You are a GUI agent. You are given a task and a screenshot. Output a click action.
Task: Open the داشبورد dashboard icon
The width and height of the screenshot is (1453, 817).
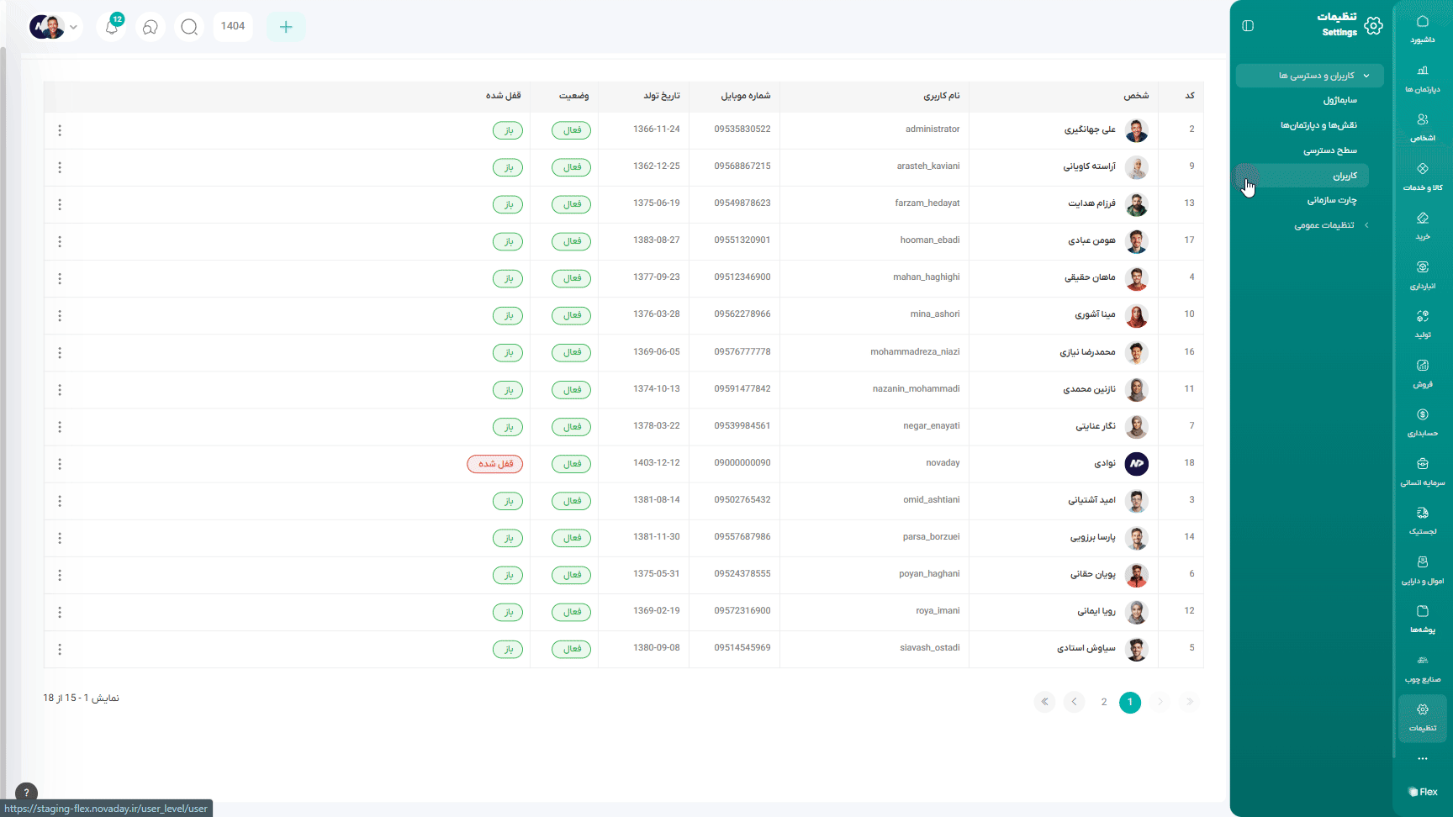click(1422, 28)
